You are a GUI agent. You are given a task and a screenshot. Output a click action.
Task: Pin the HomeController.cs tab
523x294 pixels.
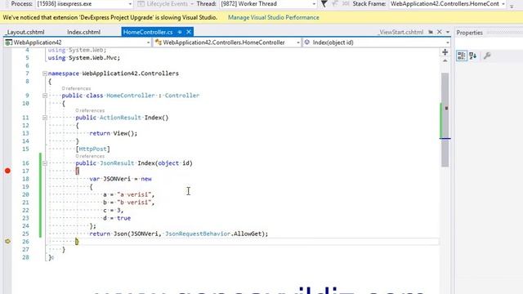[180, 32]
